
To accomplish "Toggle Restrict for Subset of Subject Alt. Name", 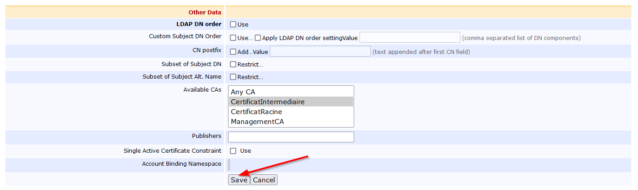I will pos(233,77).
